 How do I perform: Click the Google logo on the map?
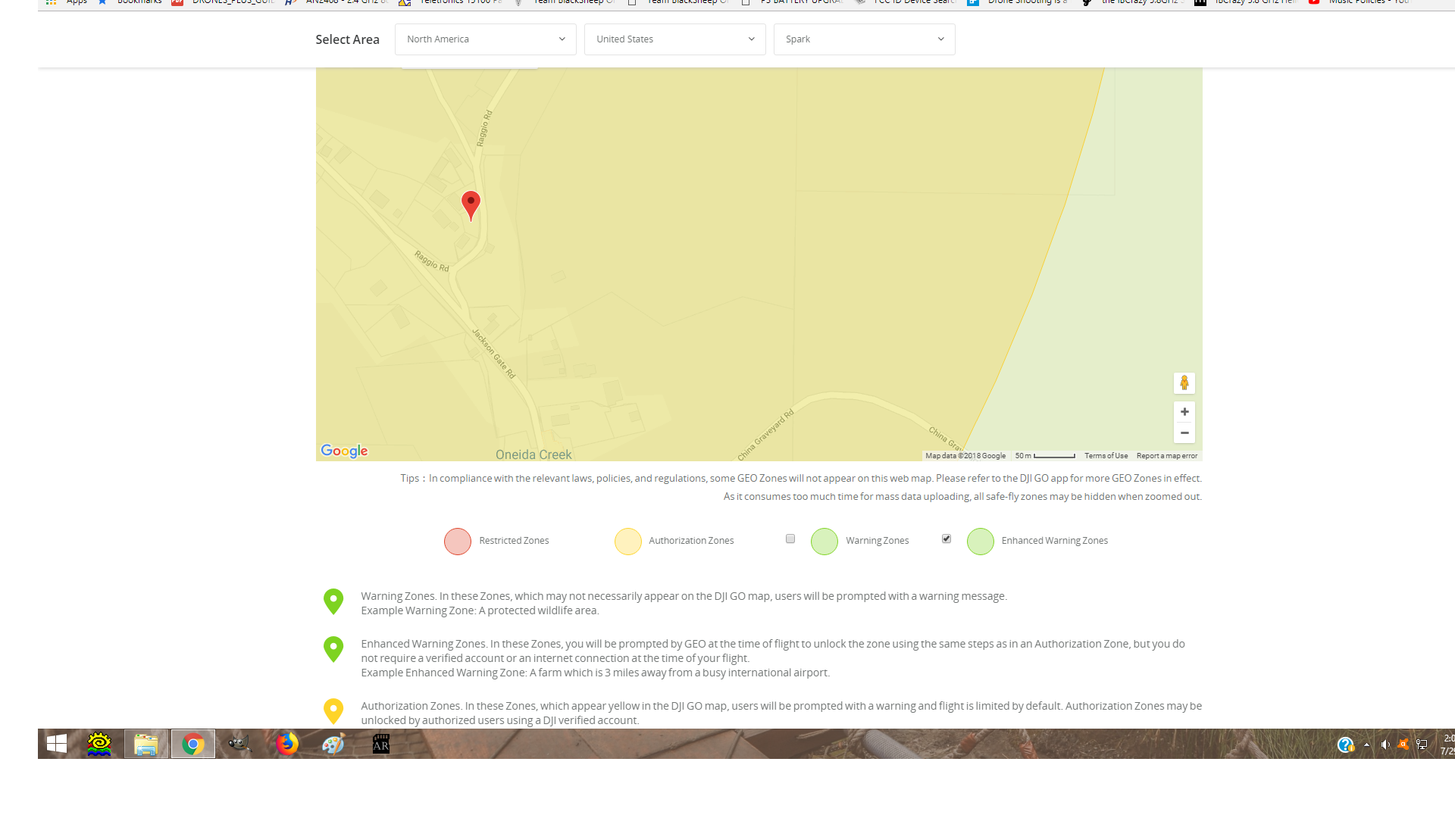344,451
